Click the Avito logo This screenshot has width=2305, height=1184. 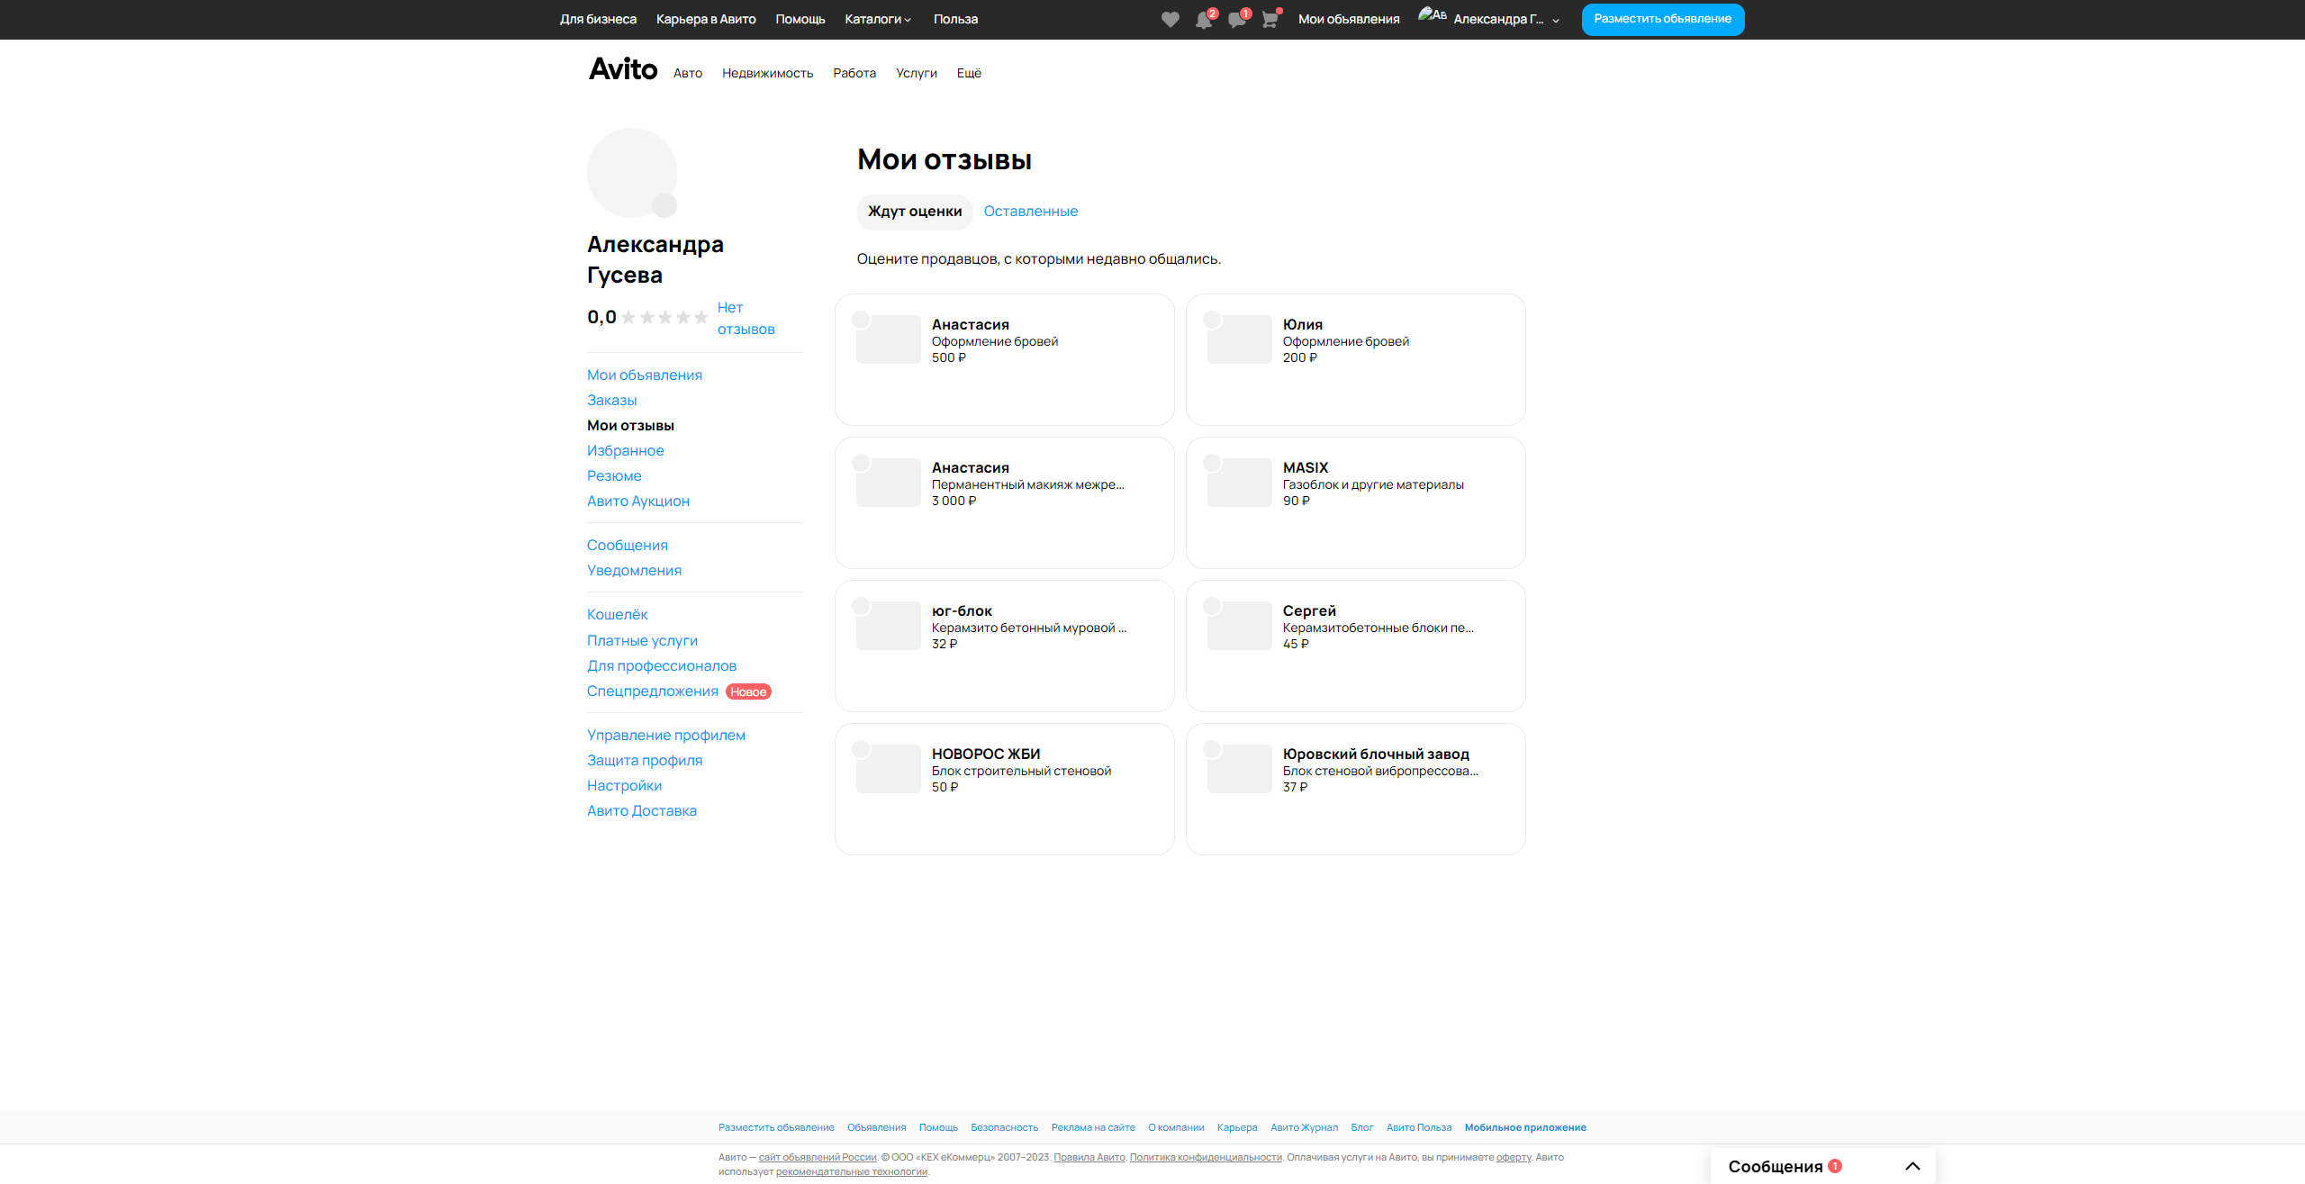[623, 69]
